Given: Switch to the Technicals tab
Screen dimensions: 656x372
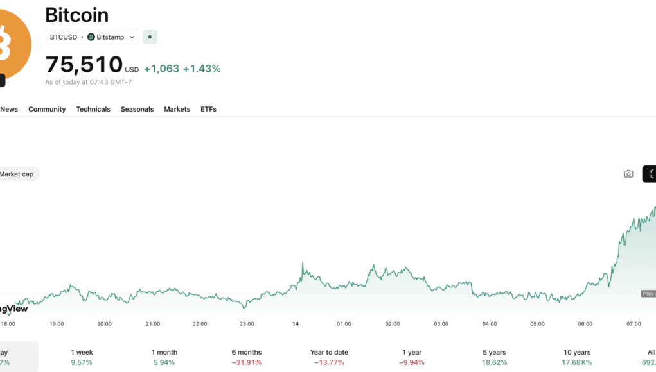Looking at the screenshot, I should point(93,109).
